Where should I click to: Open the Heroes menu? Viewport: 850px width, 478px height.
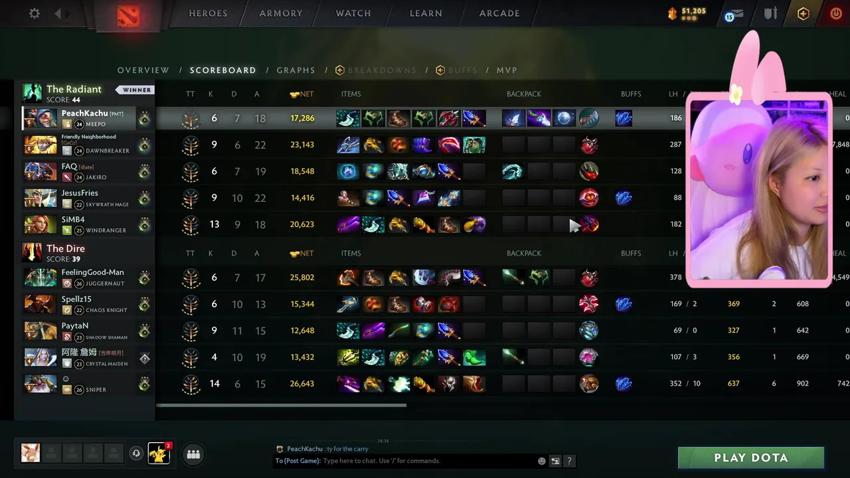[x=208, y=13]
